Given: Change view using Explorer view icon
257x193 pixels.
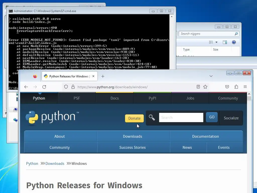Looking at the screenshot, I should click(x=211, y=42).
